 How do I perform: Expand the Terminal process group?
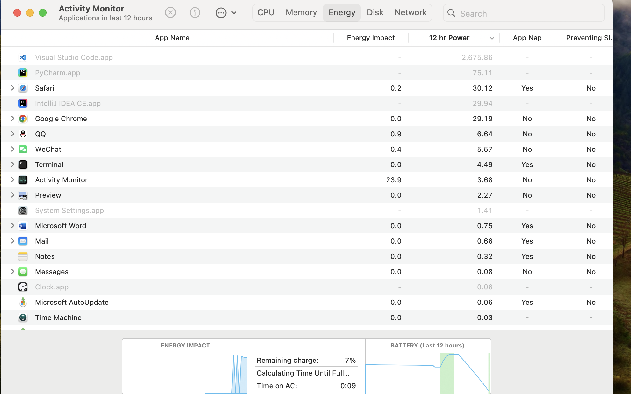point(12,164)
